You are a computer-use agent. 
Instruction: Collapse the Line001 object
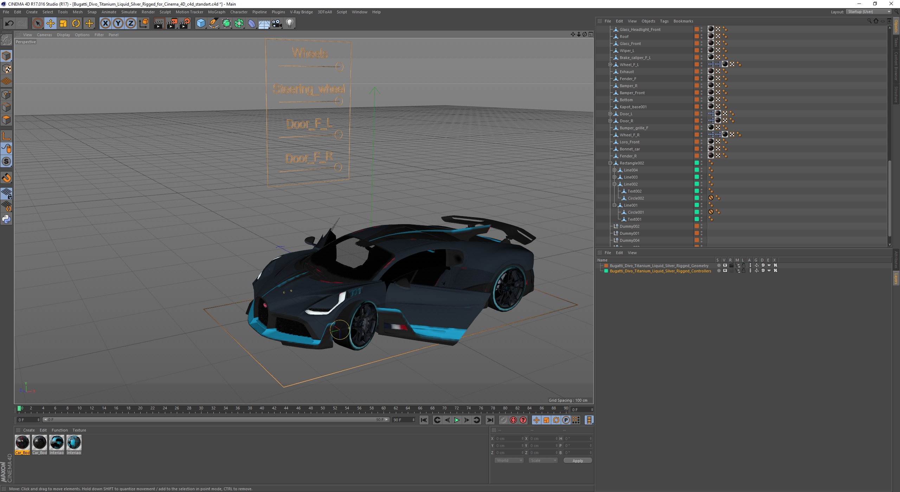point(615,205)
